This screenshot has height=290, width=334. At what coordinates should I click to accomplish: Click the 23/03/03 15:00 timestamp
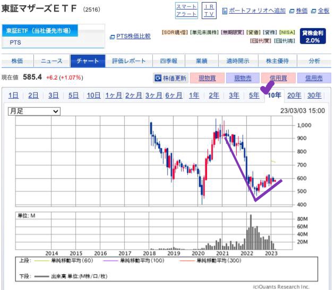[303, 111]
